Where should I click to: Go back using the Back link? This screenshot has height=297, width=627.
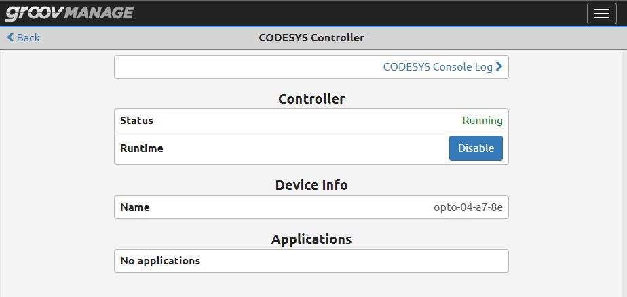[x=24, y=37]
